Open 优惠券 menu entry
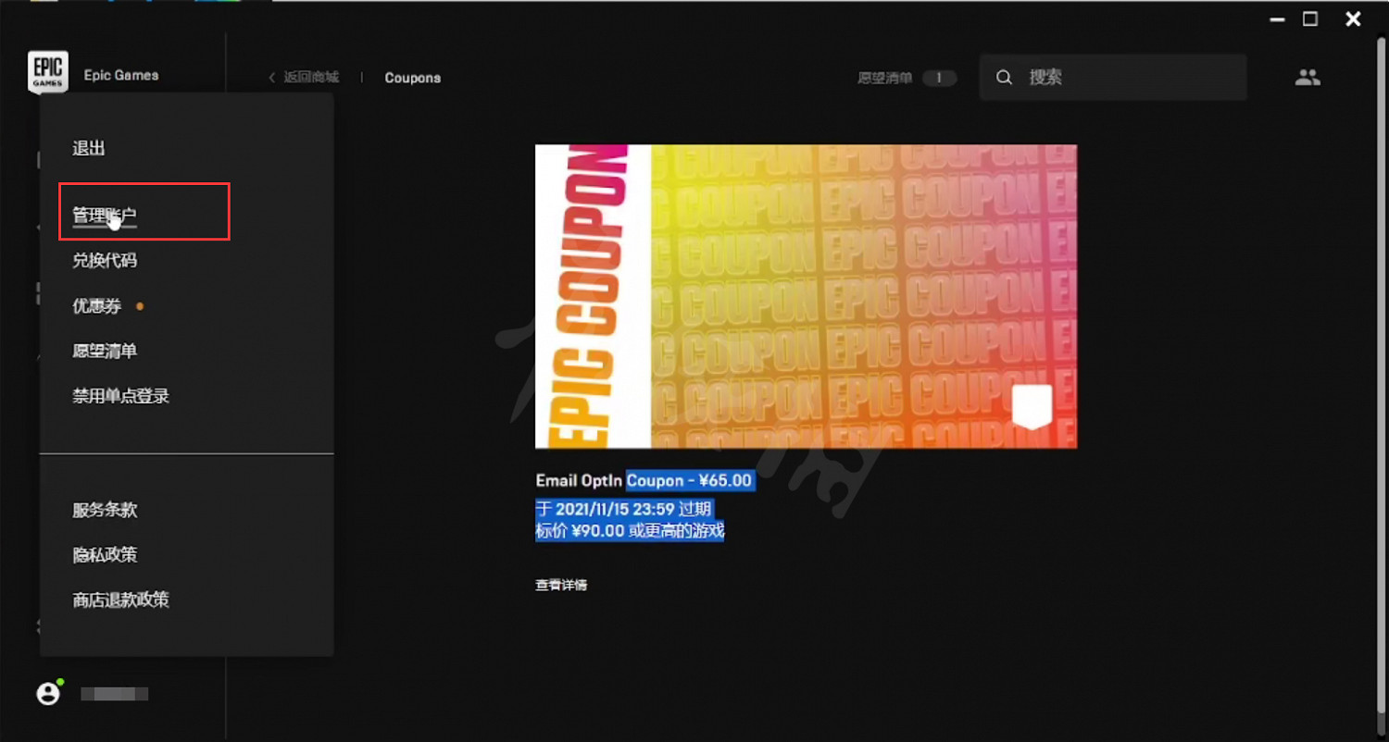This screenshot has height=742, width=1389. (x=97, y=306)
